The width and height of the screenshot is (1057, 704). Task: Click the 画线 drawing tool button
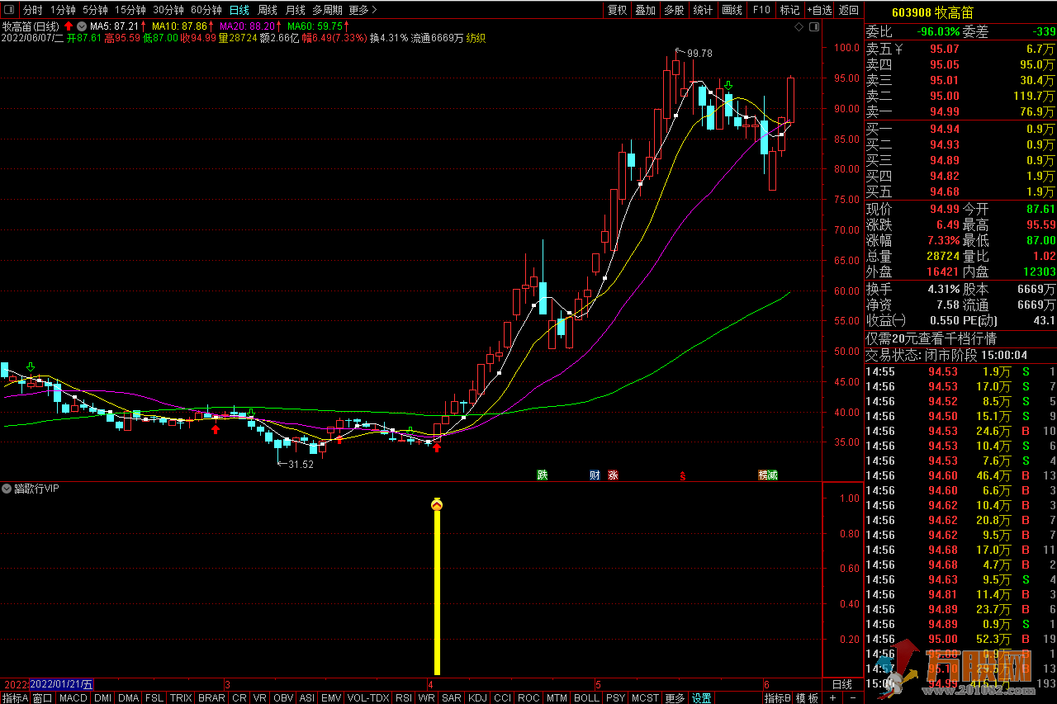click(732, 10)
